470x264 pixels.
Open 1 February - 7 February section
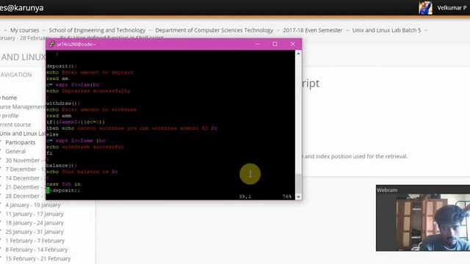[35, 241]
